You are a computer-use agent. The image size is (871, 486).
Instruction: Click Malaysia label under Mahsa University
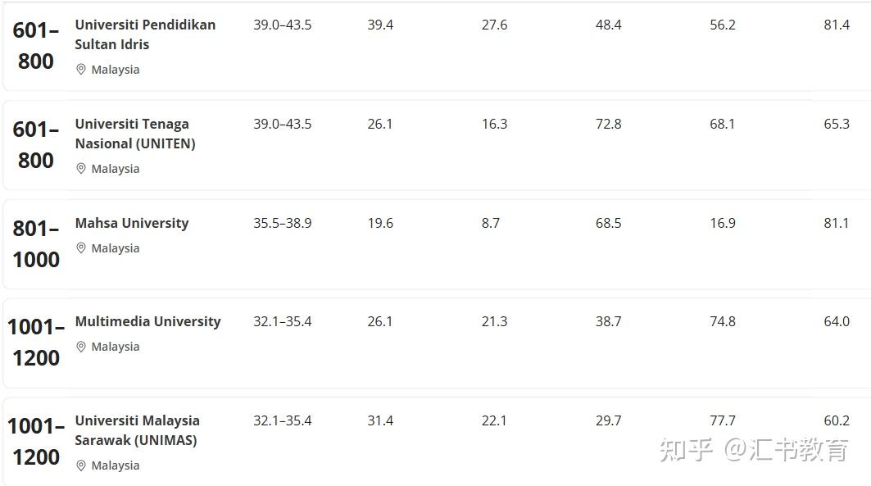pos(116,248)
